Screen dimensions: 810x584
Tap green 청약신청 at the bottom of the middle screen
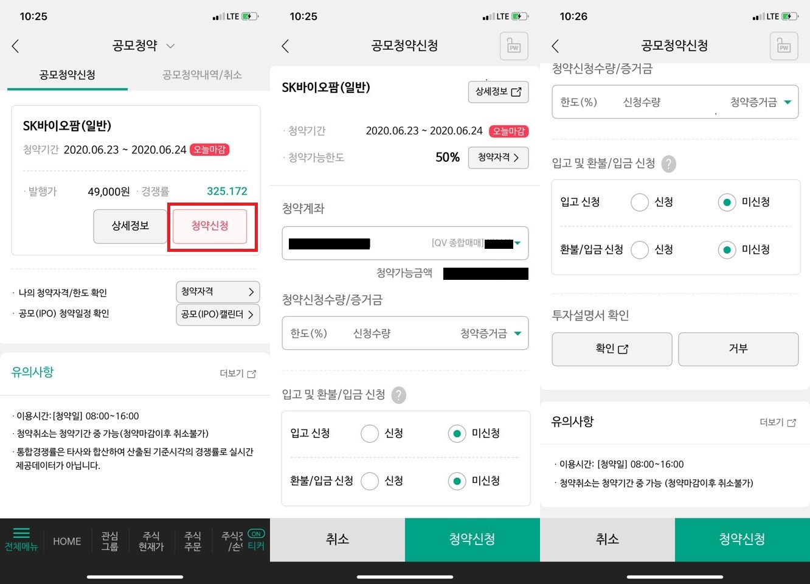[472, 540]
